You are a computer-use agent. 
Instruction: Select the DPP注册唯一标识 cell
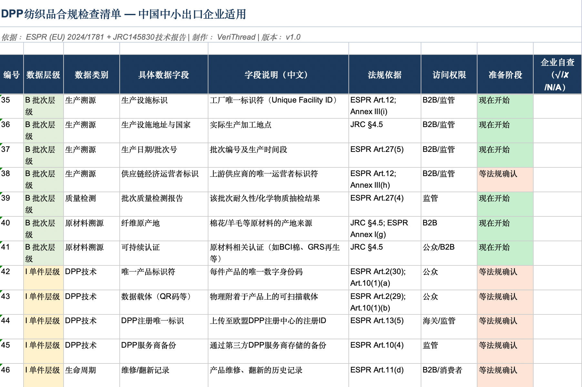(x=164, y=327)
